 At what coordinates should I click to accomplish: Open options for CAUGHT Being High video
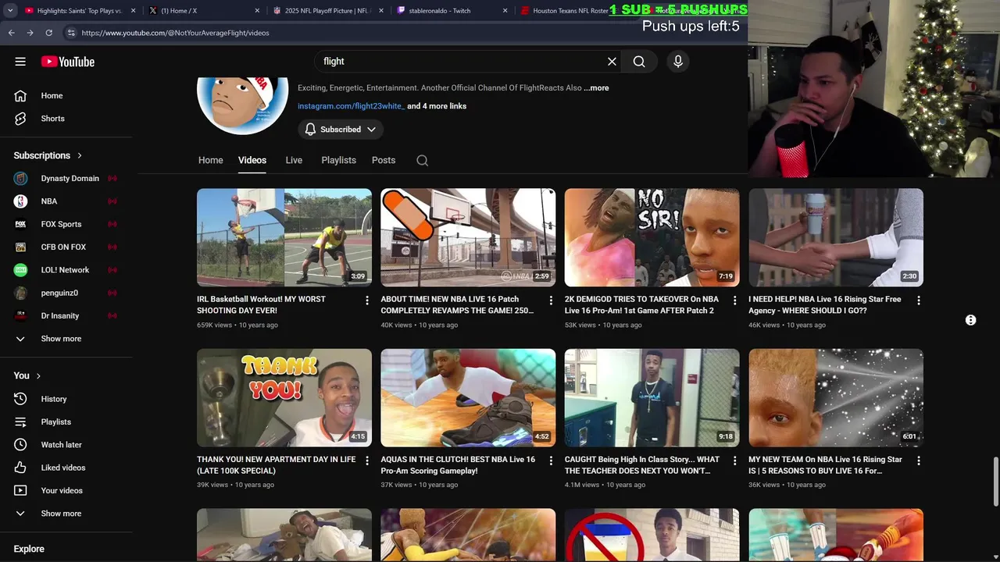[734, 461]
